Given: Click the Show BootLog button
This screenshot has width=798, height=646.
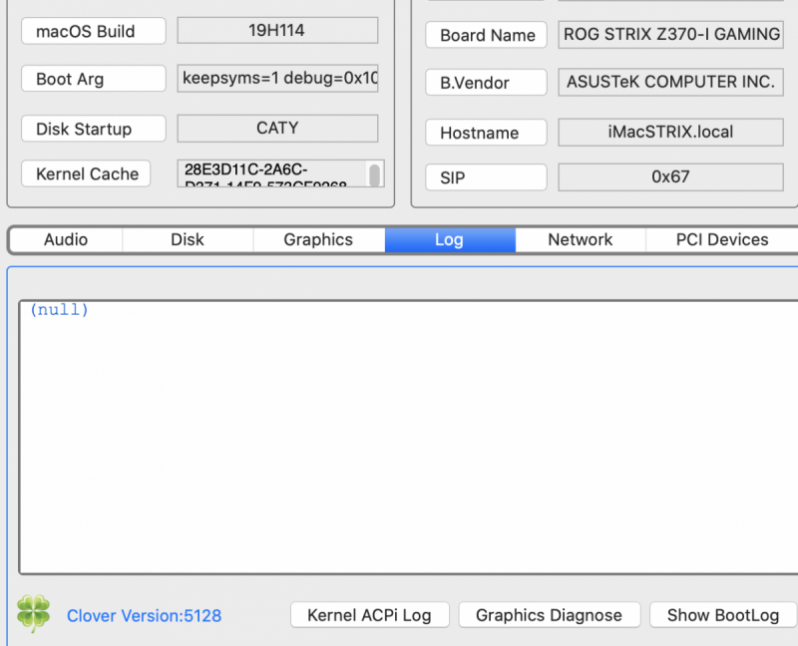Looking at the screenshot, I should coord(723,615).
